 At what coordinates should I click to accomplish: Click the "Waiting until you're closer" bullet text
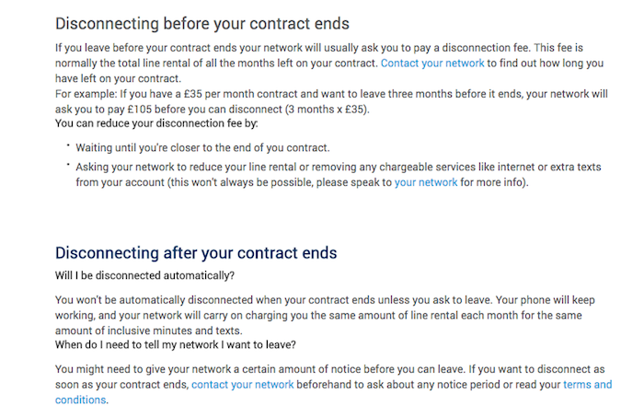coord(202,148)
